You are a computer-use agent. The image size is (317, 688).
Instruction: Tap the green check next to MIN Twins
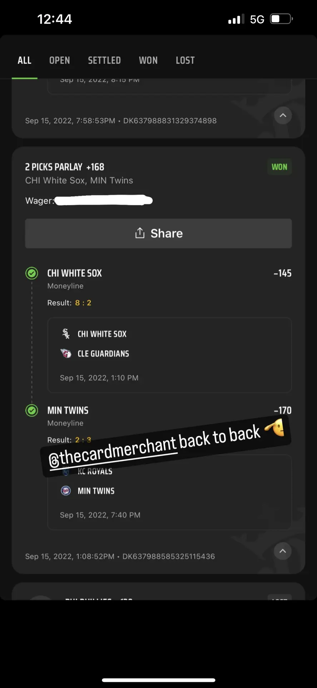click(x=32, y=410)
